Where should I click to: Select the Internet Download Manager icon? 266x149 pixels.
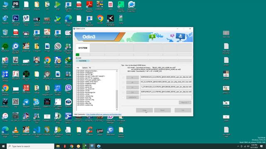(x=68, y=62)
